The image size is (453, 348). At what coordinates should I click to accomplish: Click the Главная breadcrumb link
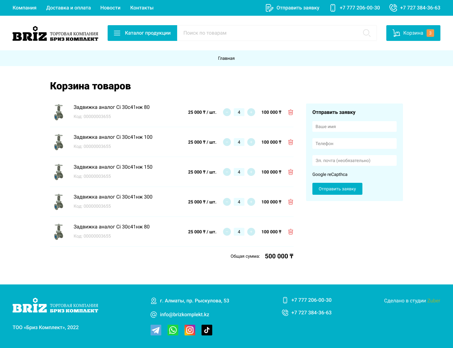coord(226,58)
